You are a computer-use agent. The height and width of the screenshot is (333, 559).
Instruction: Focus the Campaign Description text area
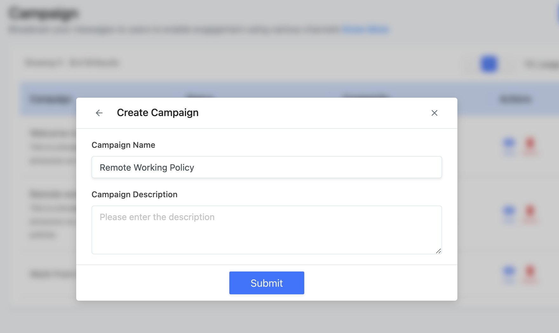pos(267,230)
